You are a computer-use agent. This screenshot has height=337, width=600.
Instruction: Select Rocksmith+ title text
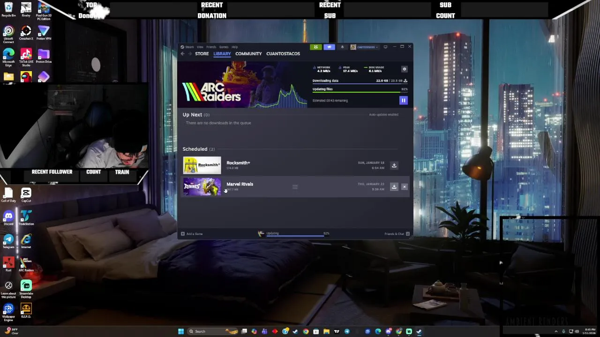click(x=238, y=163)
